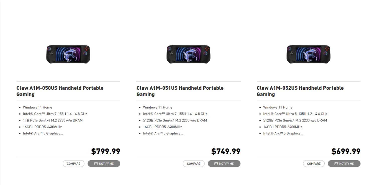Expand truncated Intel Arc 5 Graphics spec on A1M-050US
This screenshot has height=185, width=376.
(x=43, y=133)
